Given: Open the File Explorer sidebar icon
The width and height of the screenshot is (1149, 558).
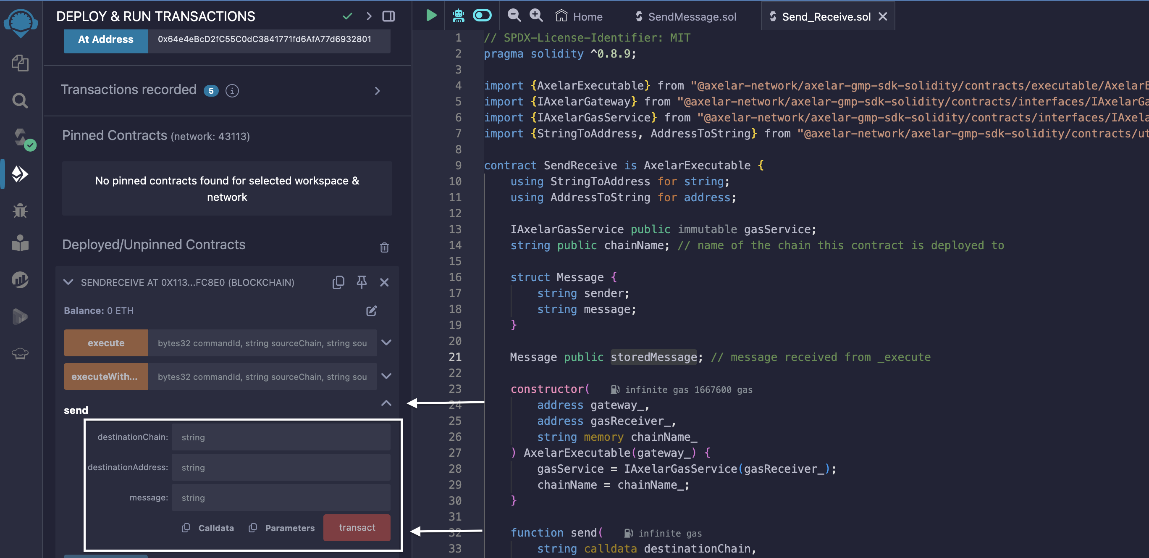Looking at the screenshot, I should point(20,63).
